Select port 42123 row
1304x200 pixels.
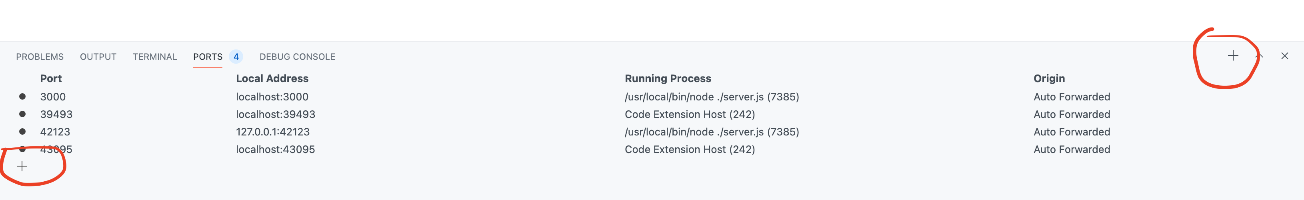[652, 132]
